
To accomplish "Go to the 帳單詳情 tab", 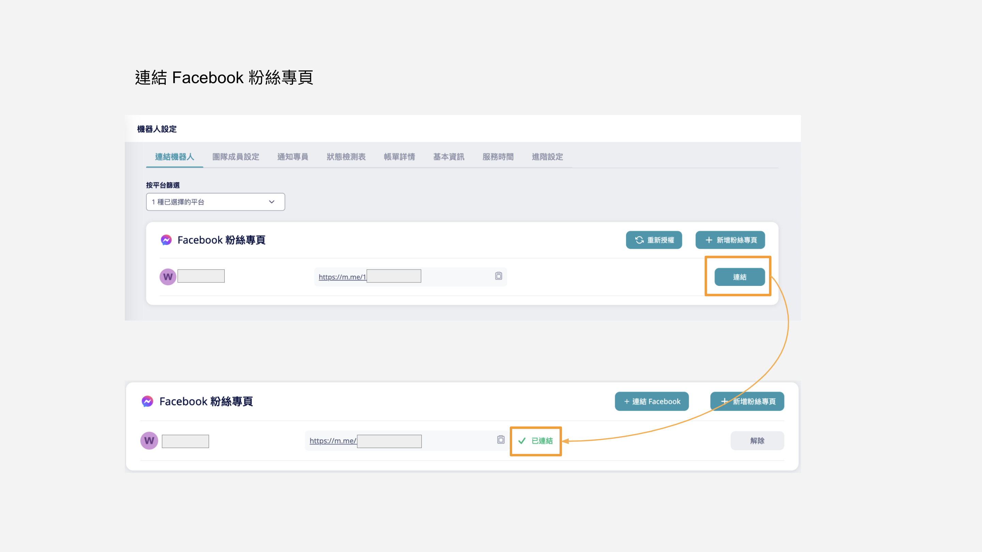I will pyautogui.click(x=399, y=157).
